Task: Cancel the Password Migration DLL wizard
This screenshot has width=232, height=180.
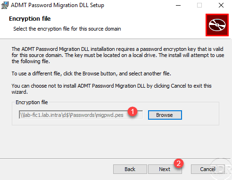Action: 208,169
